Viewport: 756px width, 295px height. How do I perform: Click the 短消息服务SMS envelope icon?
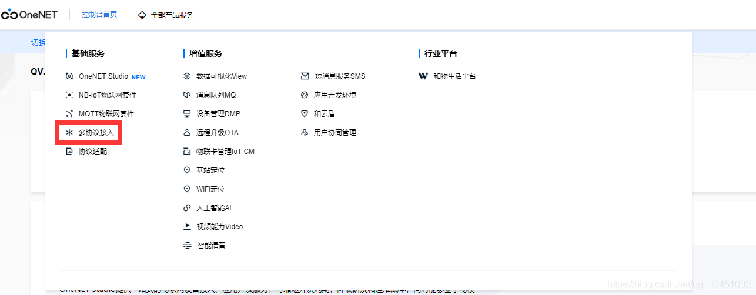click(305, 76)
